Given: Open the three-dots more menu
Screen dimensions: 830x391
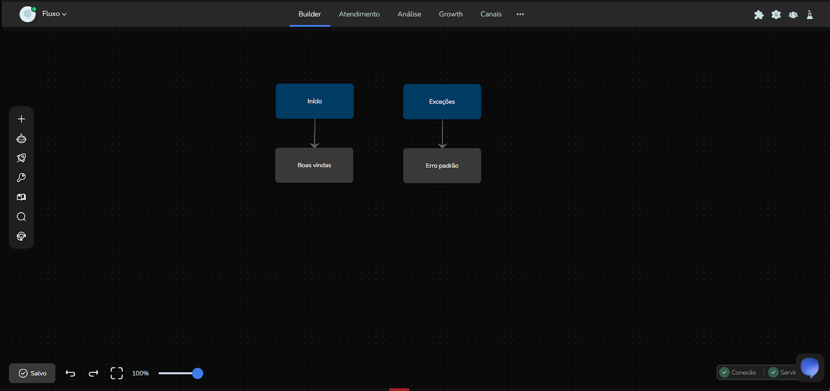Looking at the screenshot, I should tap(520, 15).
